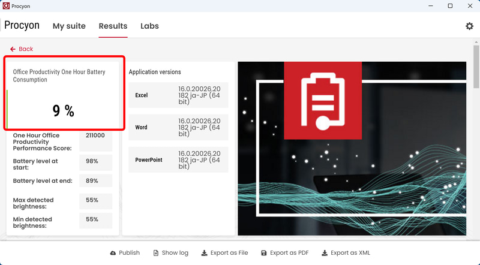This screenshot has height=265, width=480.
Task: Click the Show log document icon
Action: click(156, 253)
